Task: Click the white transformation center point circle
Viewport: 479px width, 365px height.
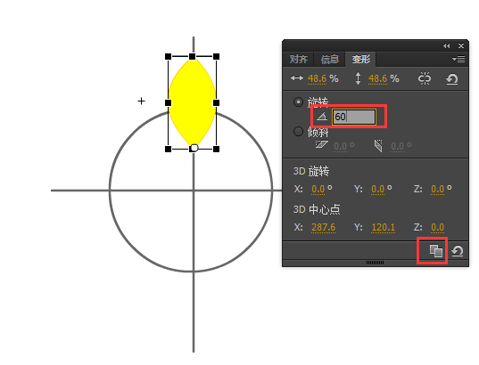Action: [194, 148]
